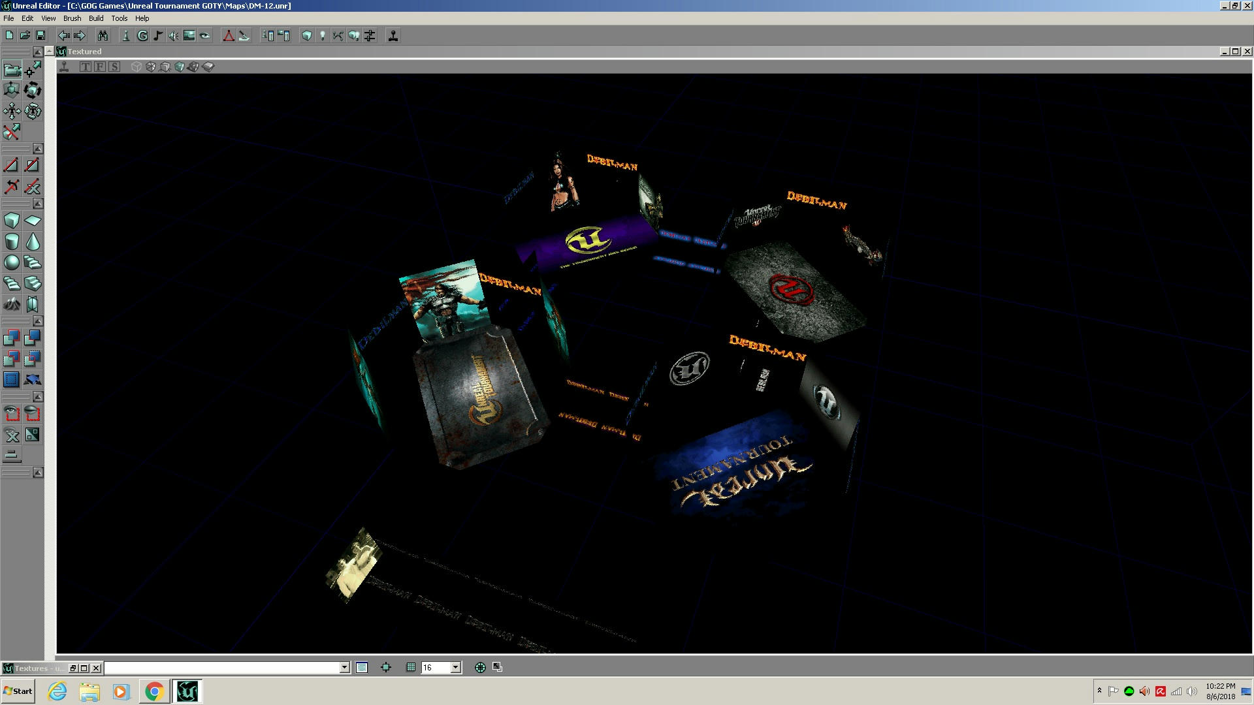Open the Actor class browser pawn icon
This screenshot has width=1254, height=705.
pyautogui.click(x=126, y=35)
